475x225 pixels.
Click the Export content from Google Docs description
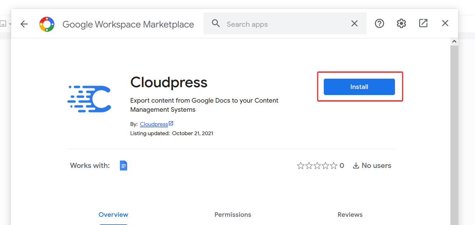pos(204,105)
